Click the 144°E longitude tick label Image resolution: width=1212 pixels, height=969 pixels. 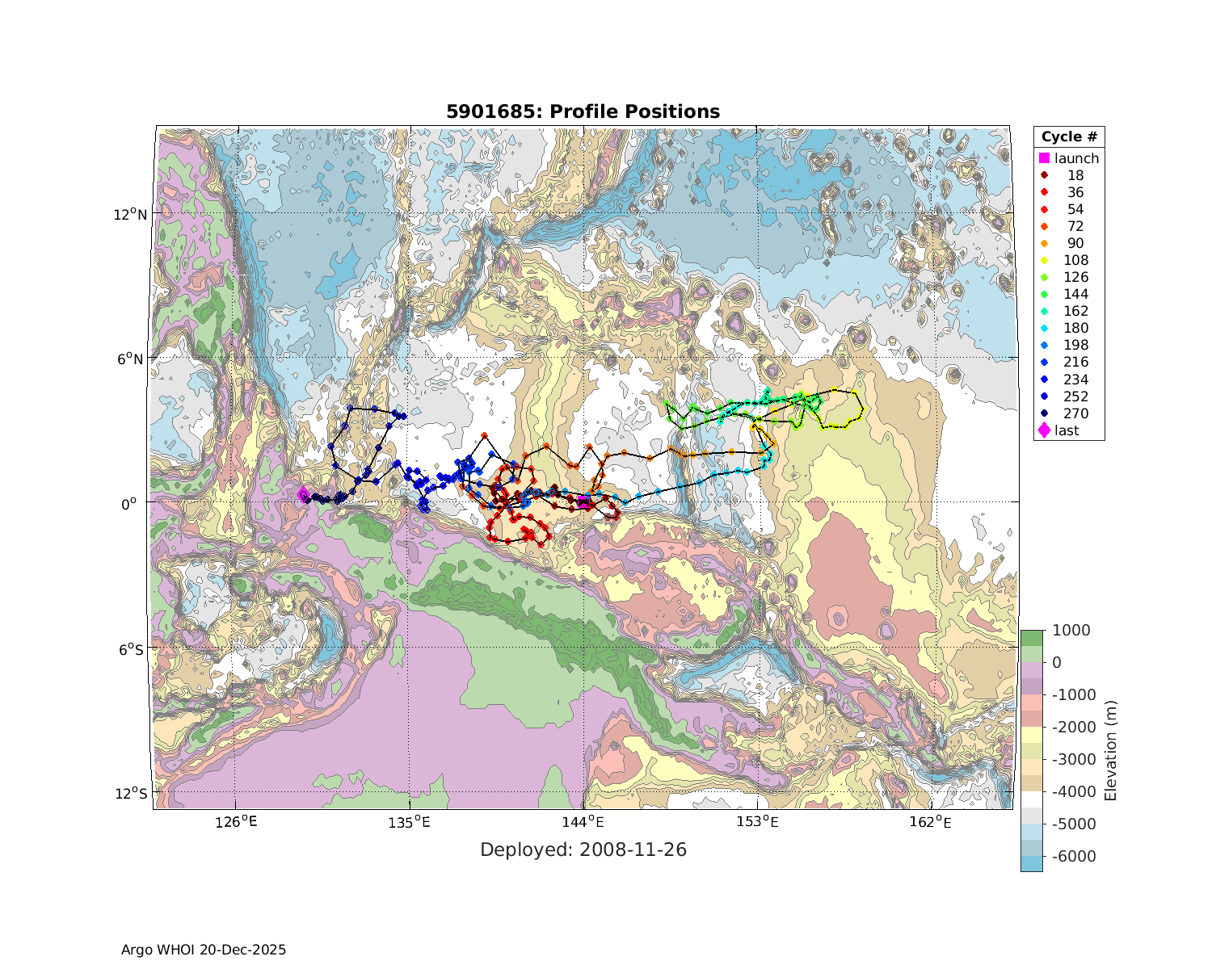coord(583,823)
